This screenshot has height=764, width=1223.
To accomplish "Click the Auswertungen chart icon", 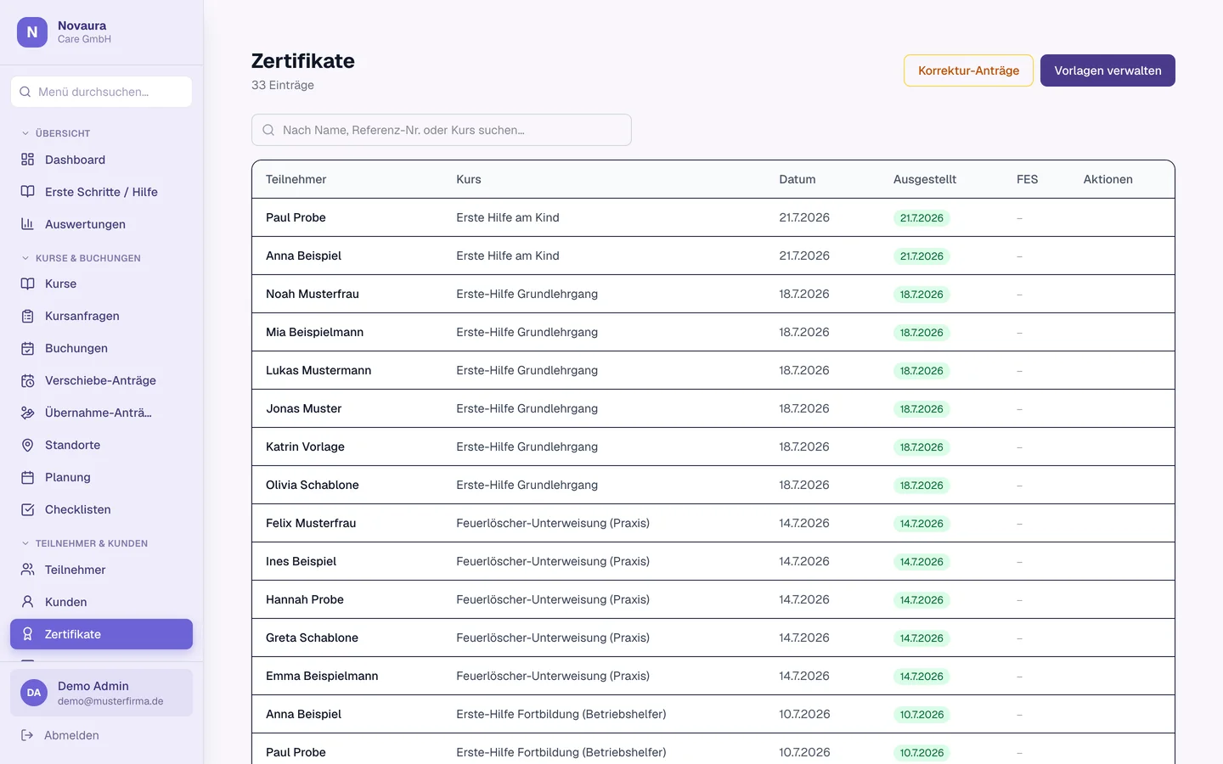I will pos(27,224).
